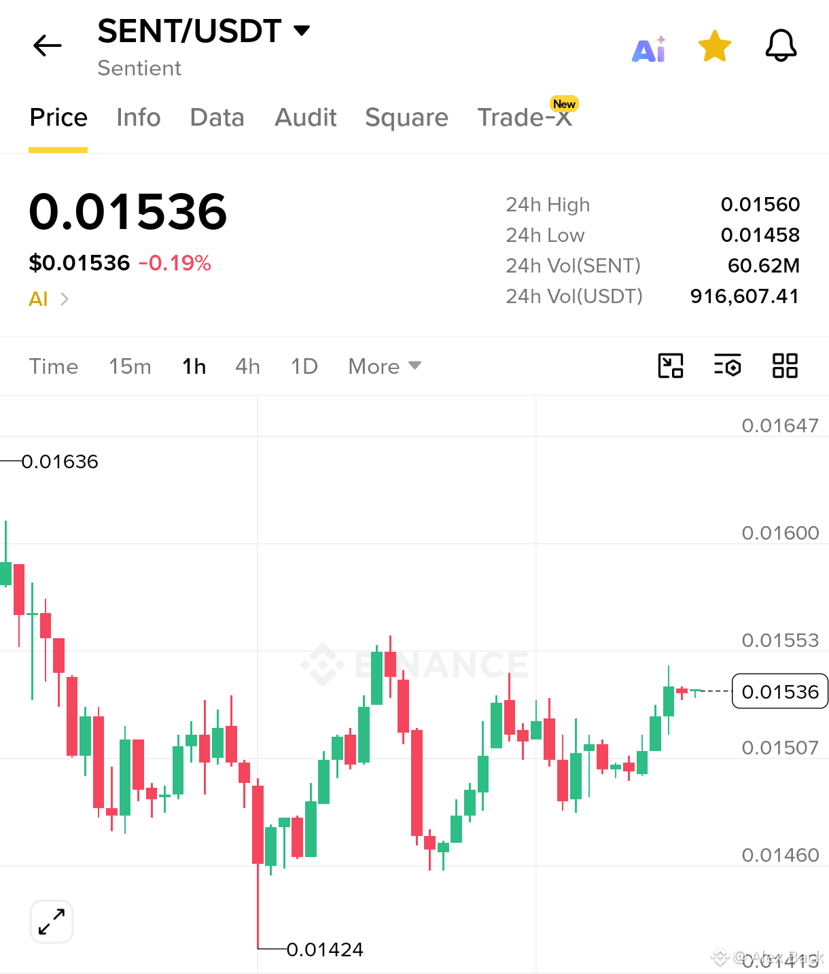
Task: Switch to the Data tab
Action: coord(217,118)
